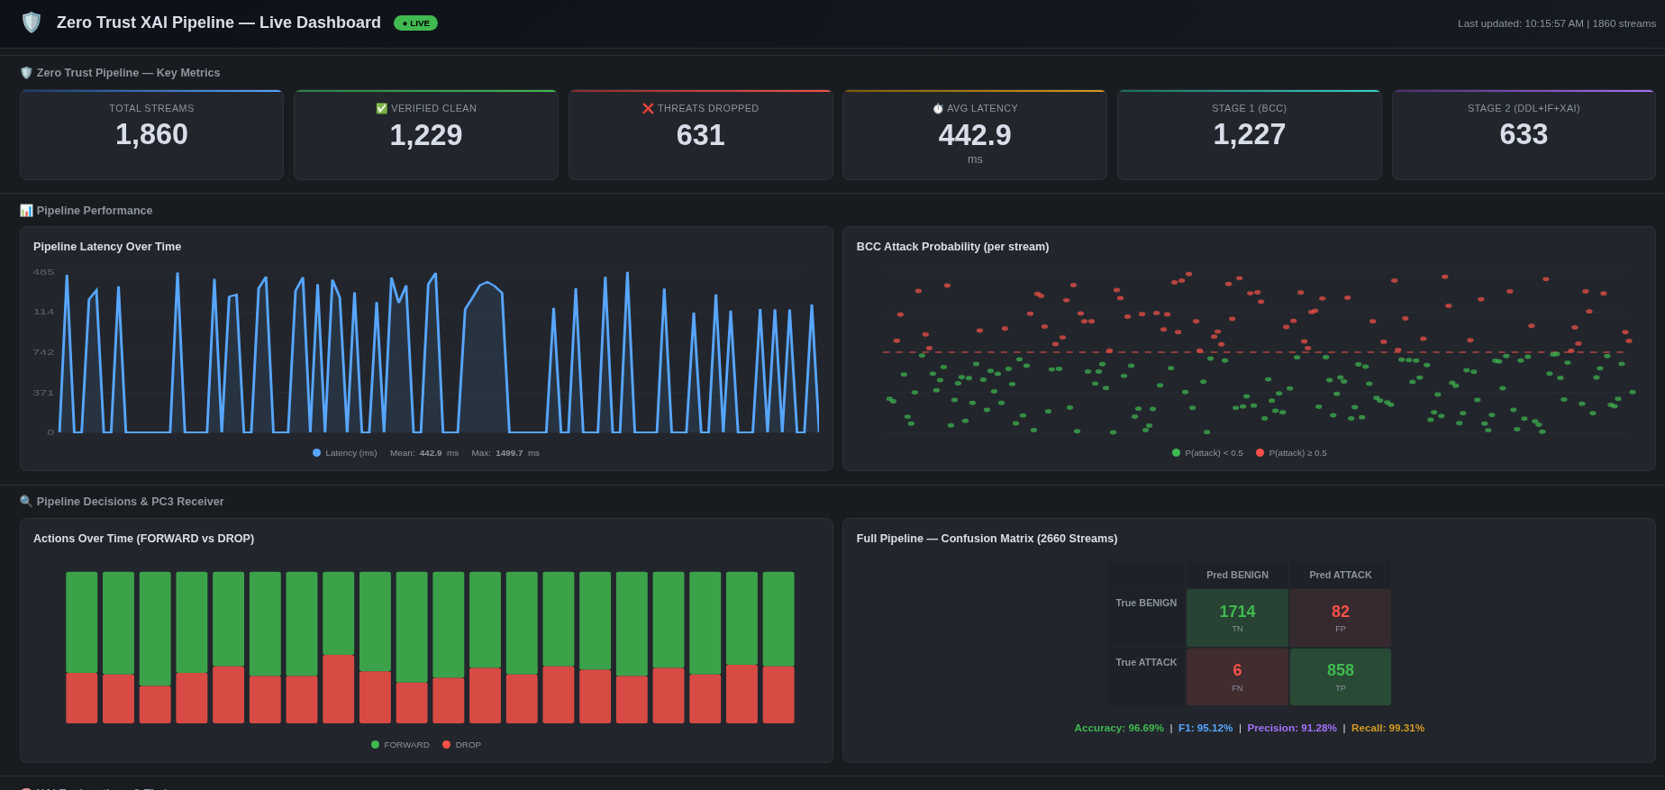Select the 82 FP matrix cell
The image size is (1665, 790).
click(x=1341, y=618)
